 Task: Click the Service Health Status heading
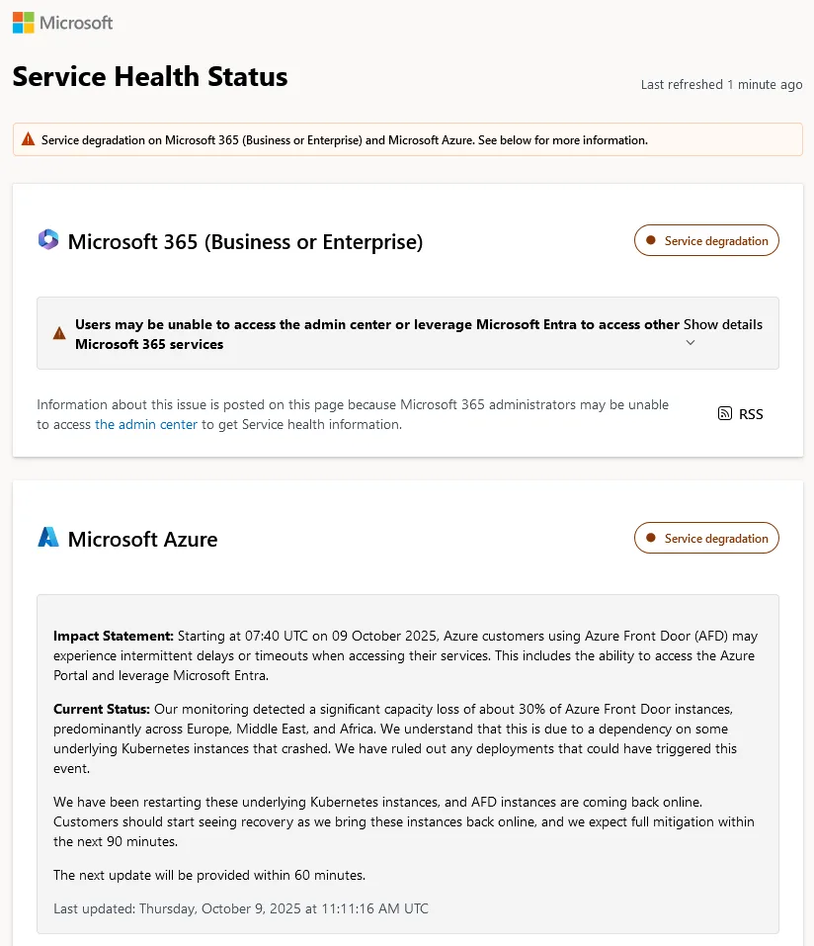(150, 76)
